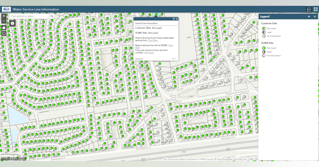
Task: Click the Customer Side Lead legend symbol
Action: 264,32
